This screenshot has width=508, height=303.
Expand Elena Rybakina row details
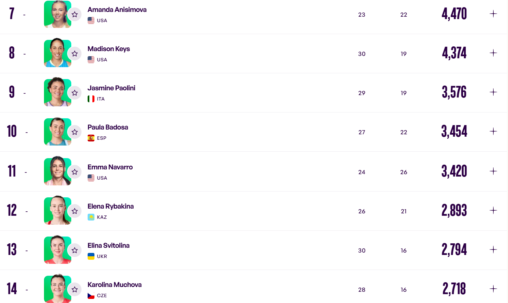tap(493, 210)
